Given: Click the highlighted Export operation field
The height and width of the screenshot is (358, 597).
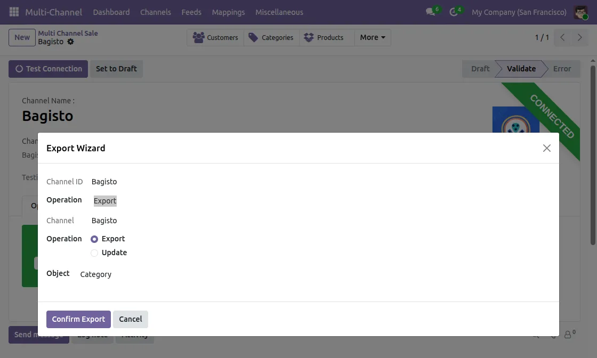Looking at the screenshot, I should pyautogui.click(x=105, y=201).
